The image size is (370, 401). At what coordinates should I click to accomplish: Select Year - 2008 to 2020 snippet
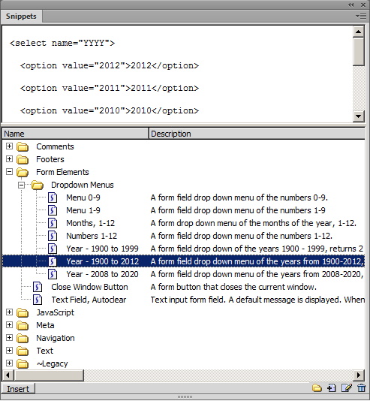click(x=102, y=274)
